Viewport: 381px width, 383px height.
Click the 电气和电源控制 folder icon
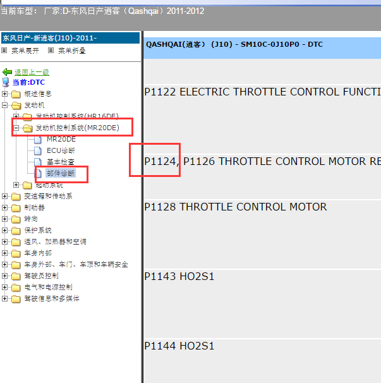tap(16, 288)
